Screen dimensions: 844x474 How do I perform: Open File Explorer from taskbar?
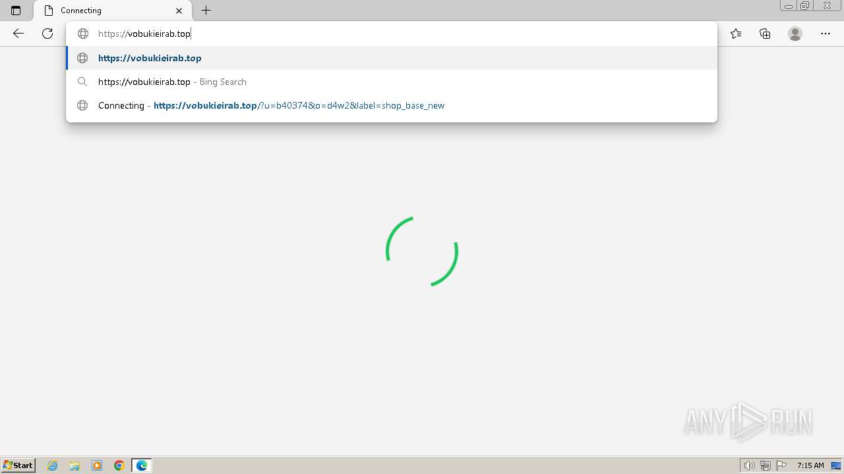[x=75, y=465]
